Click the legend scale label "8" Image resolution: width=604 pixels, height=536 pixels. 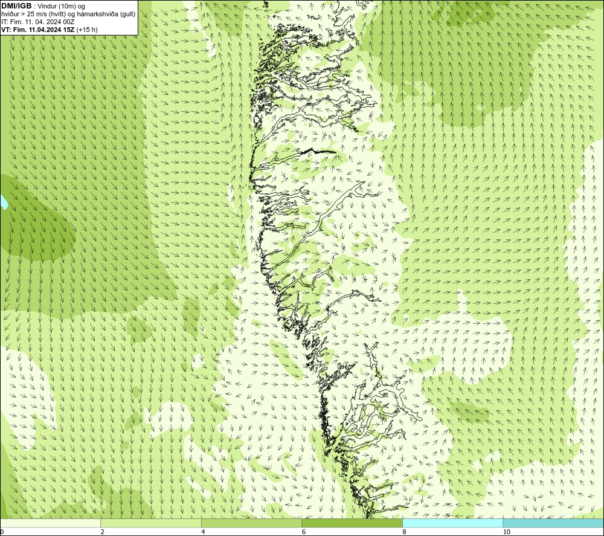tap(404, 532)
